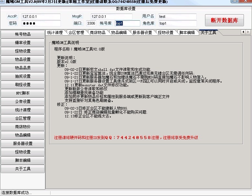Select 爆率设置 from the sidebar
Viewport: 252px width, 196px height.
tap(23, 43)
